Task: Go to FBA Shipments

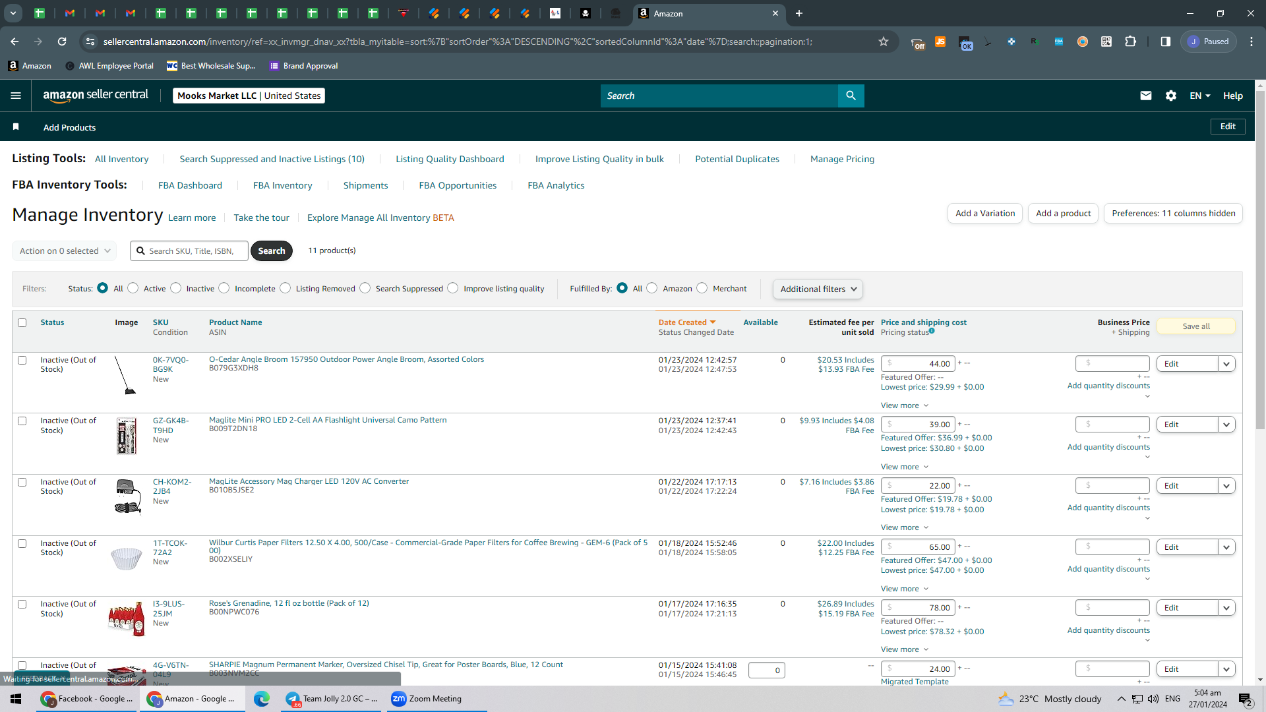Action: pos(365,185)
